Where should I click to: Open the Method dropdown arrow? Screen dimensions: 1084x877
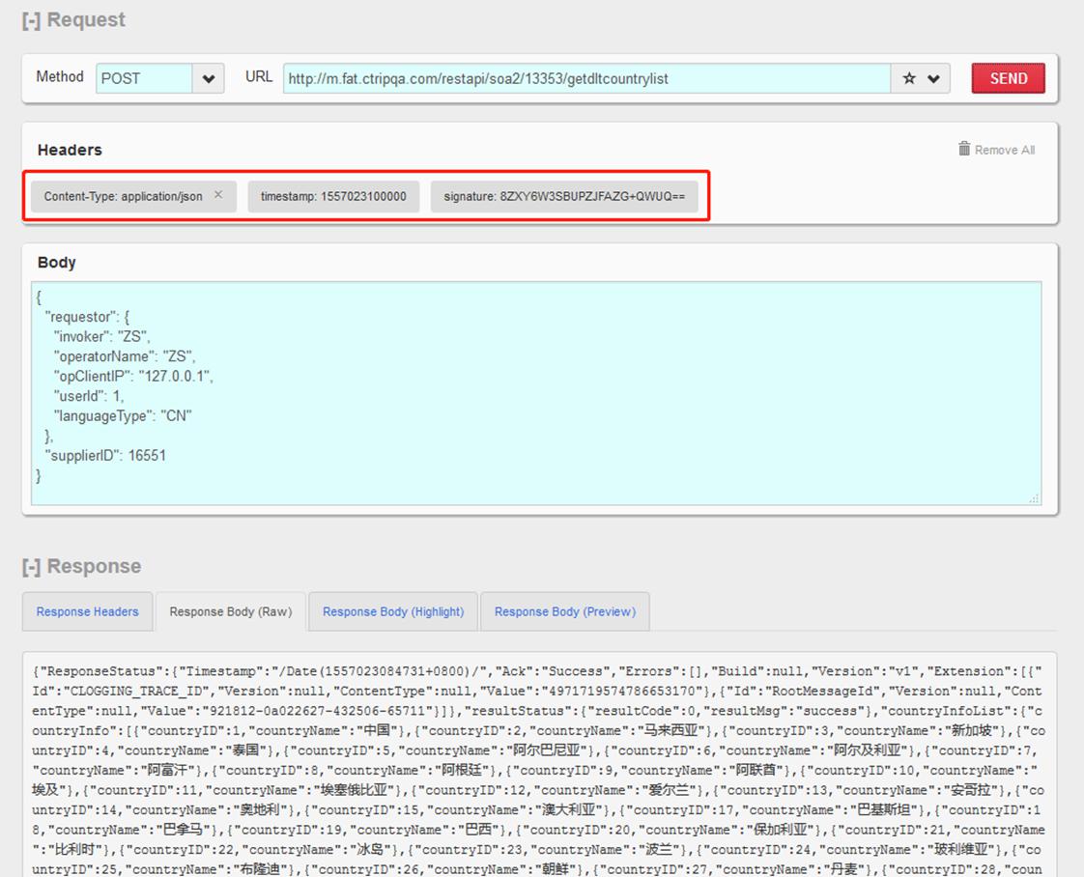[208, 79]
